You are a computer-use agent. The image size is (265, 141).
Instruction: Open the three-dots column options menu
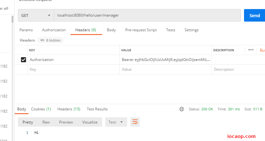tap(251, 50)
